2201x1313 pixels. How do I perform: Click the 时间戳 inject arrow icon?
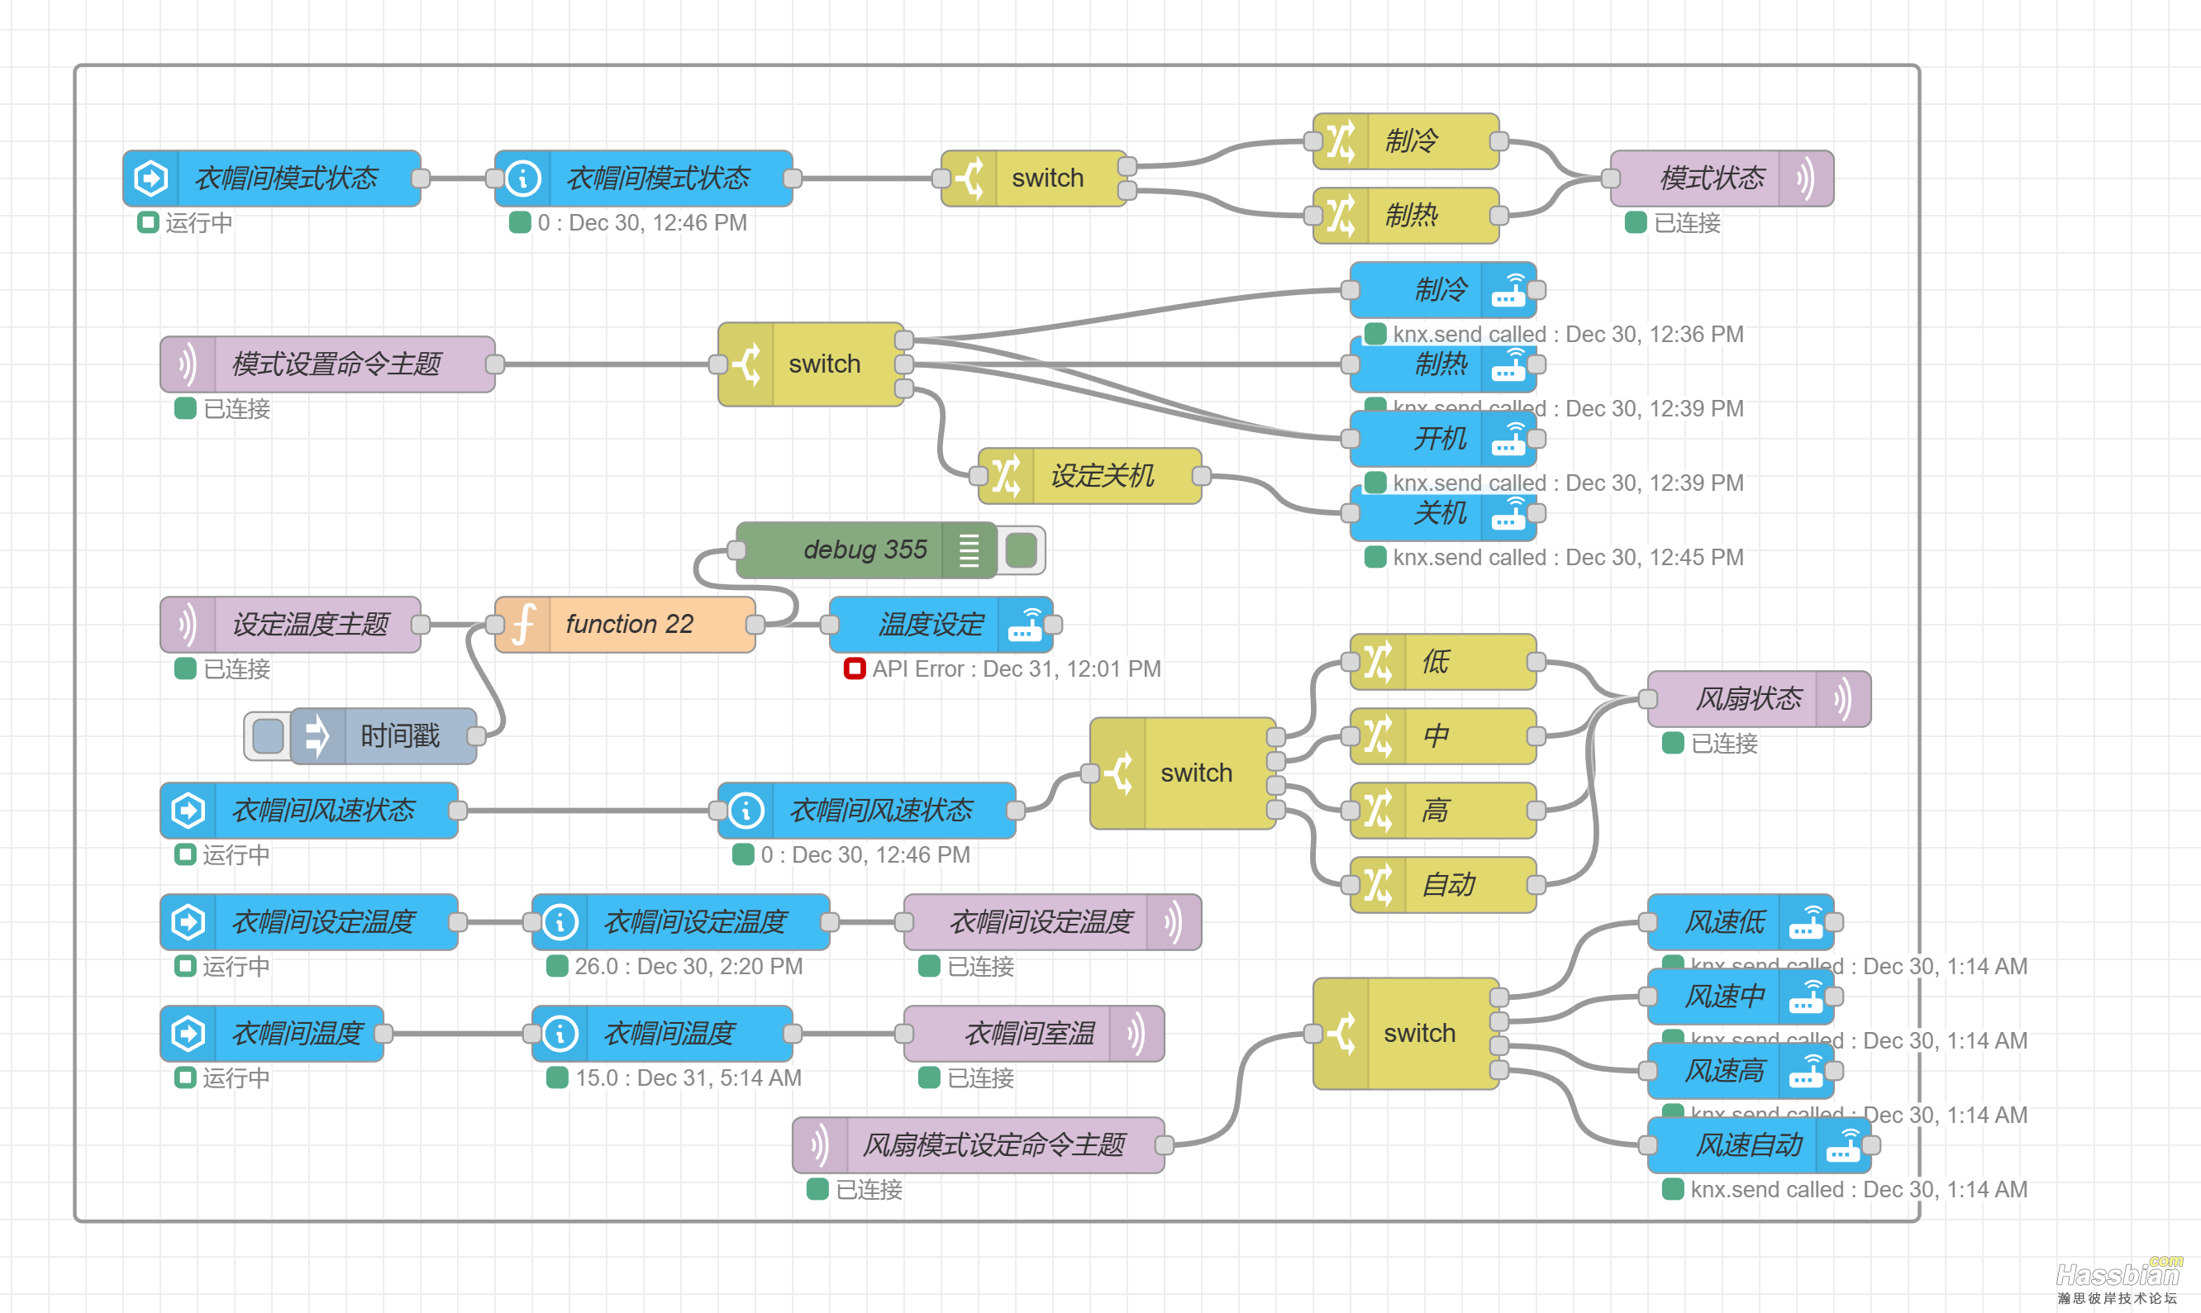pos(317,736)
